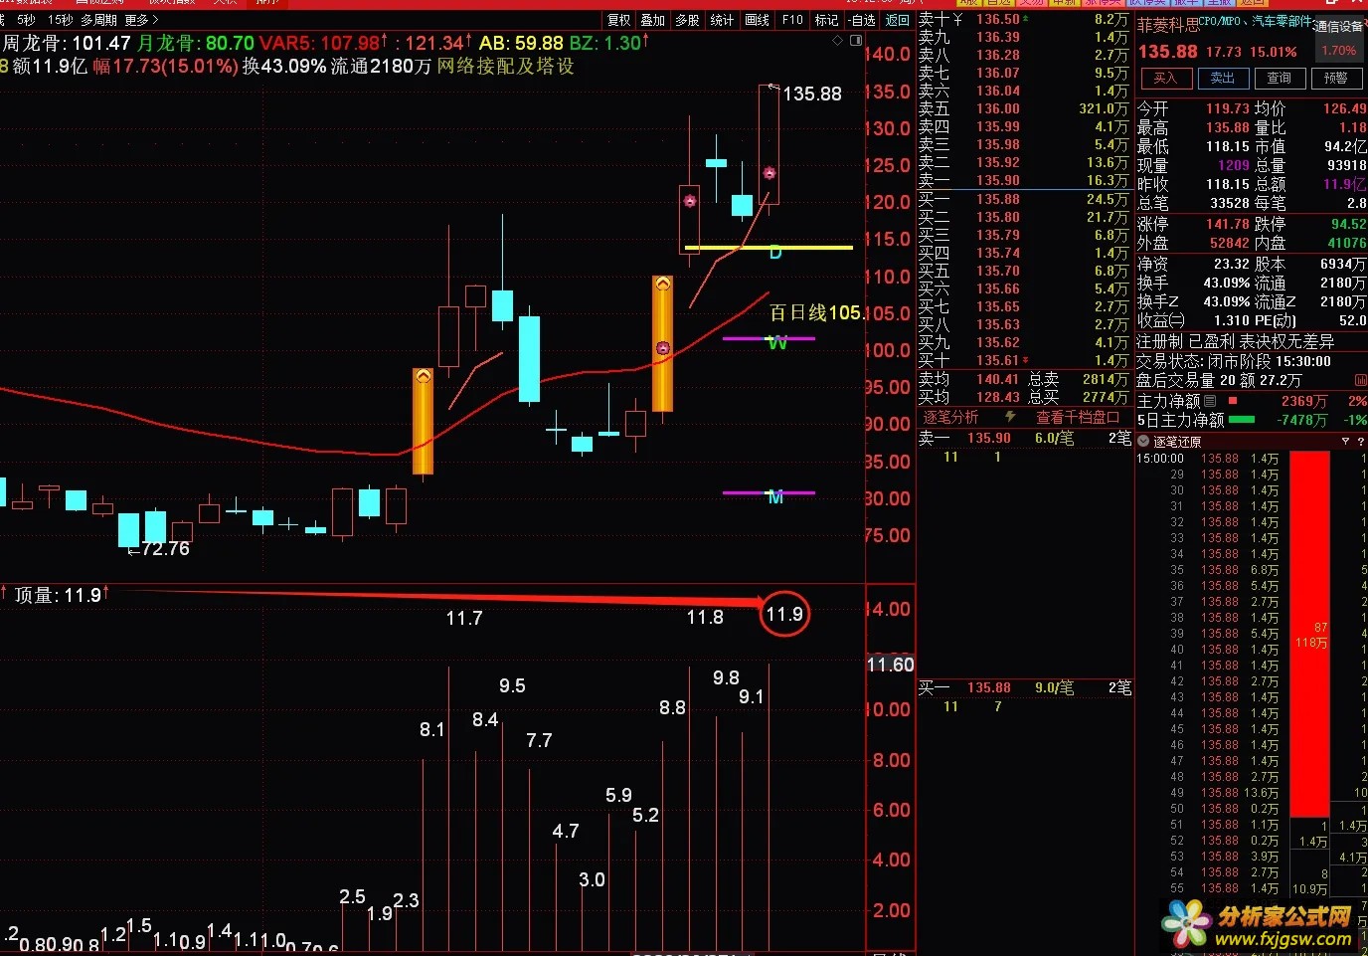Open the chart icon beside 盘后交易量
Viewport: 1368px width, 956px height.
[x=1360, y=381]
